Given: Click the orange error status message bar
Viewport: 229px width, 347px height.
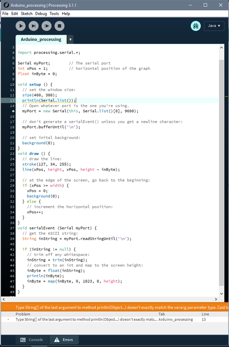Looking at the screenshot, I should (115, 308).
